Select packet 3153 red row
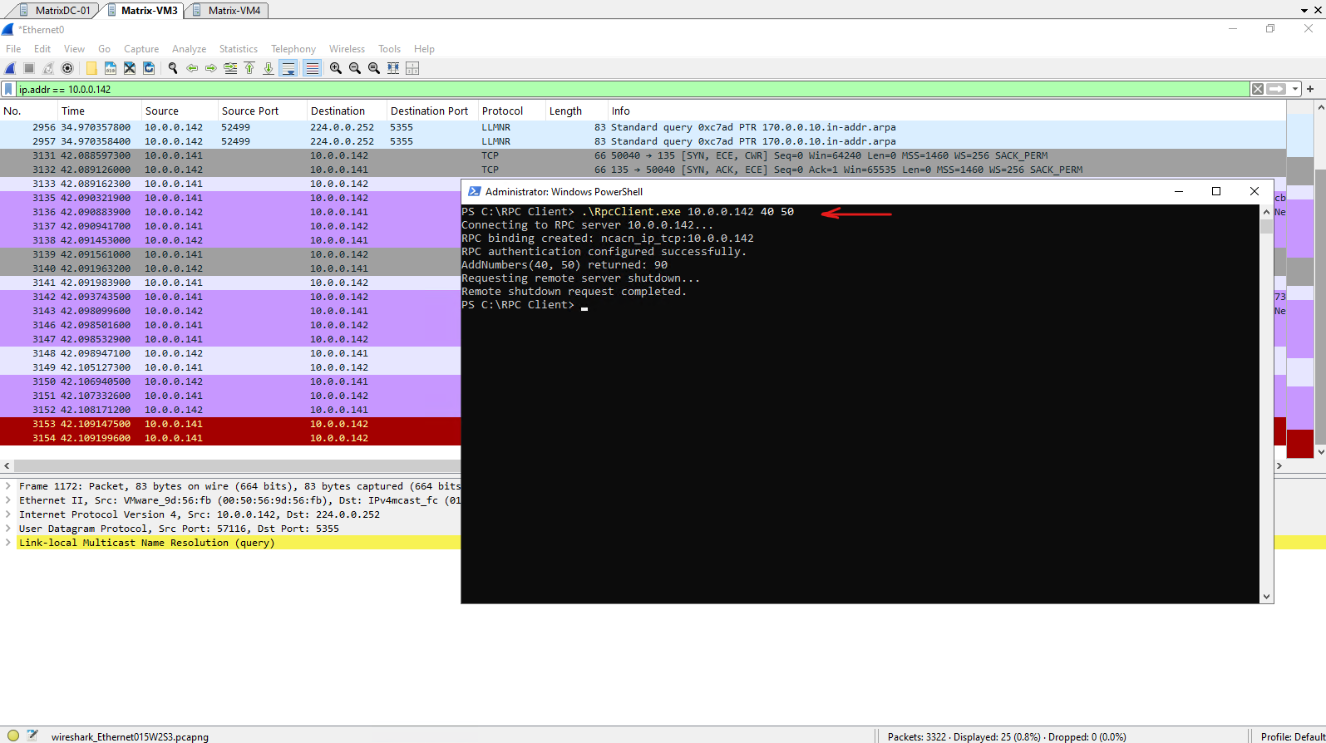 [x=230, y=424]
